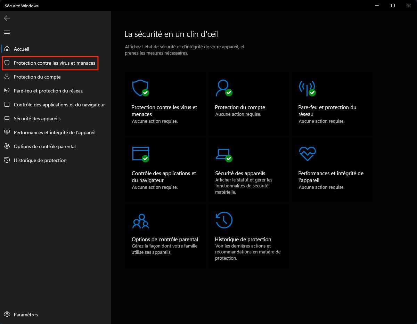417x324 pixels.
Task: Click the window icon for Contrôle des applications in sidebar
Action: [x=7, y=105]
